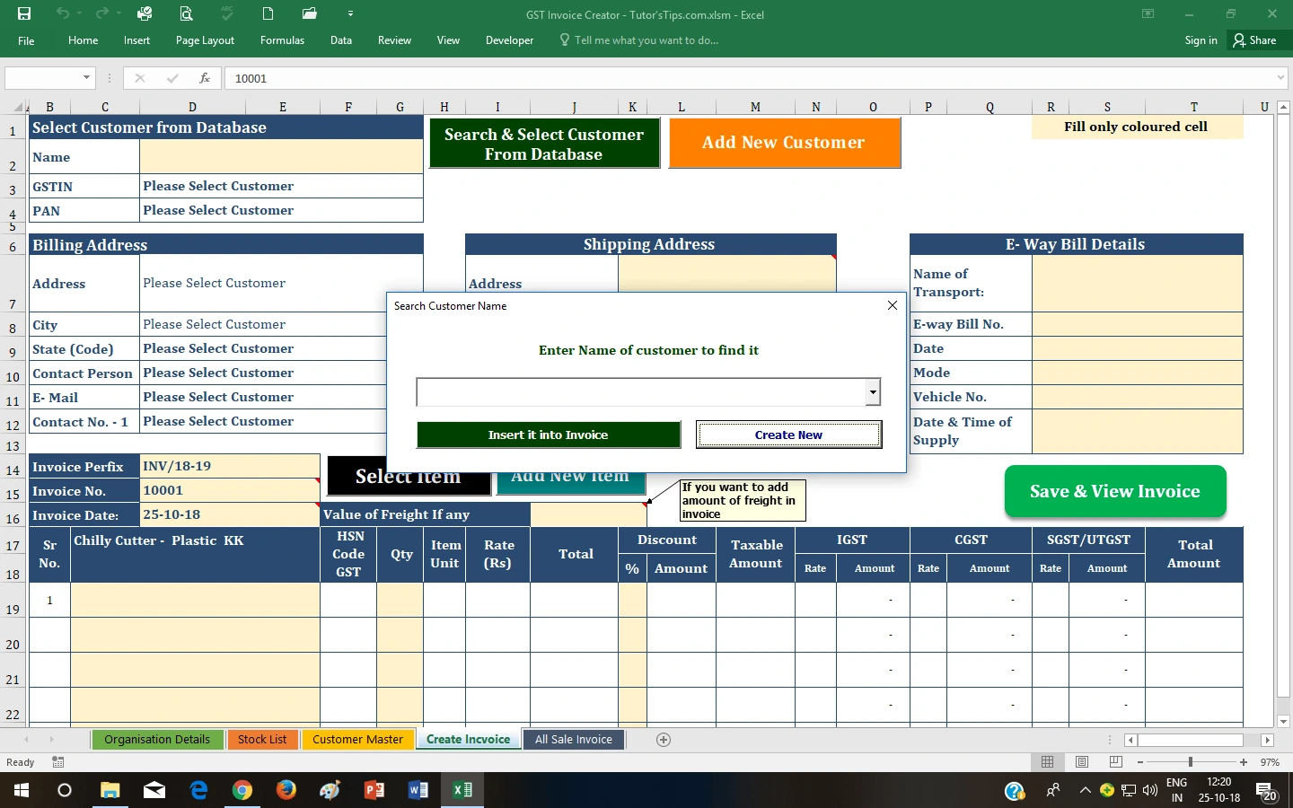The width and height of the screenshot is (1293, 808).
Task: Open Customize Quick Access Toolbar dropdown
Action: tap(350, 13)
